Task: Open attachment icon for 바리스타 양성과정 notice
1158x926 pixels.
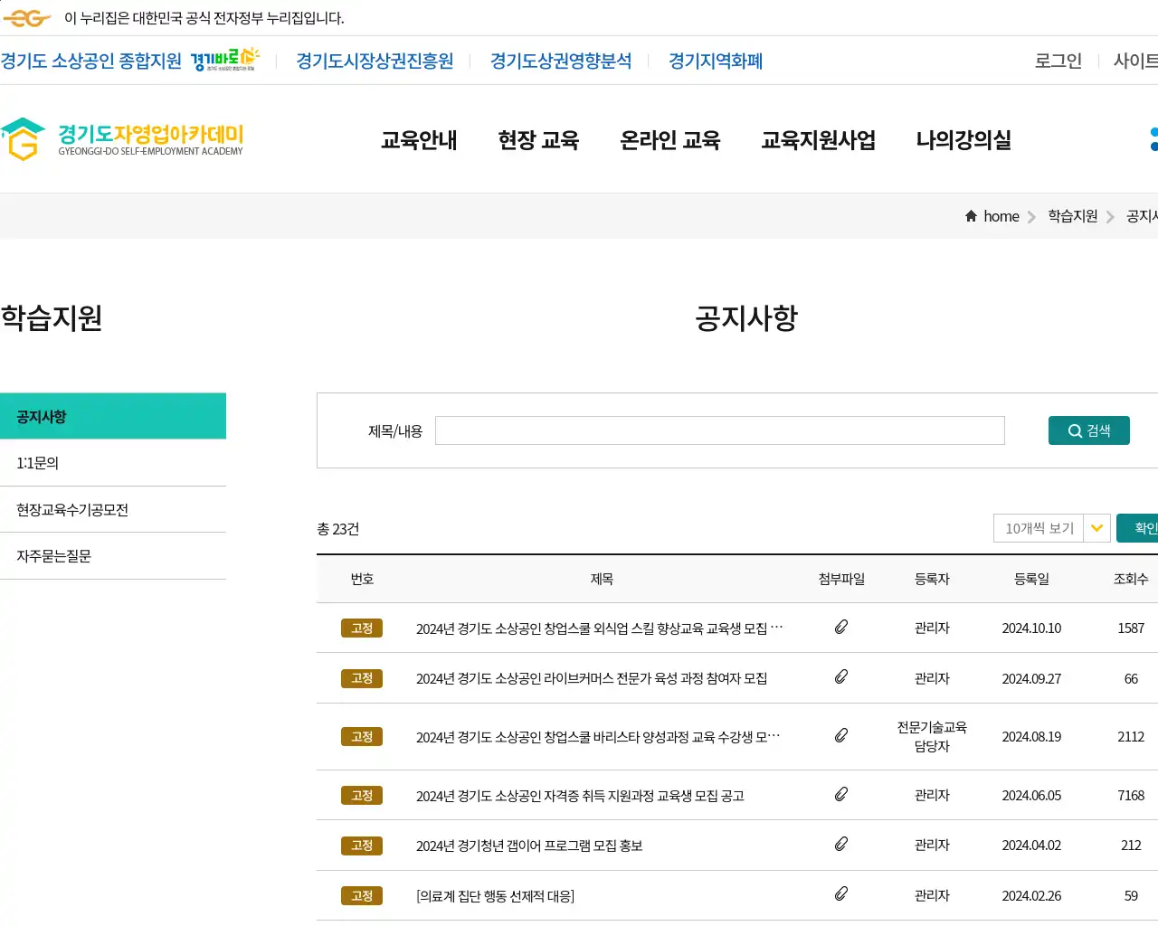Action: point(841,735)
